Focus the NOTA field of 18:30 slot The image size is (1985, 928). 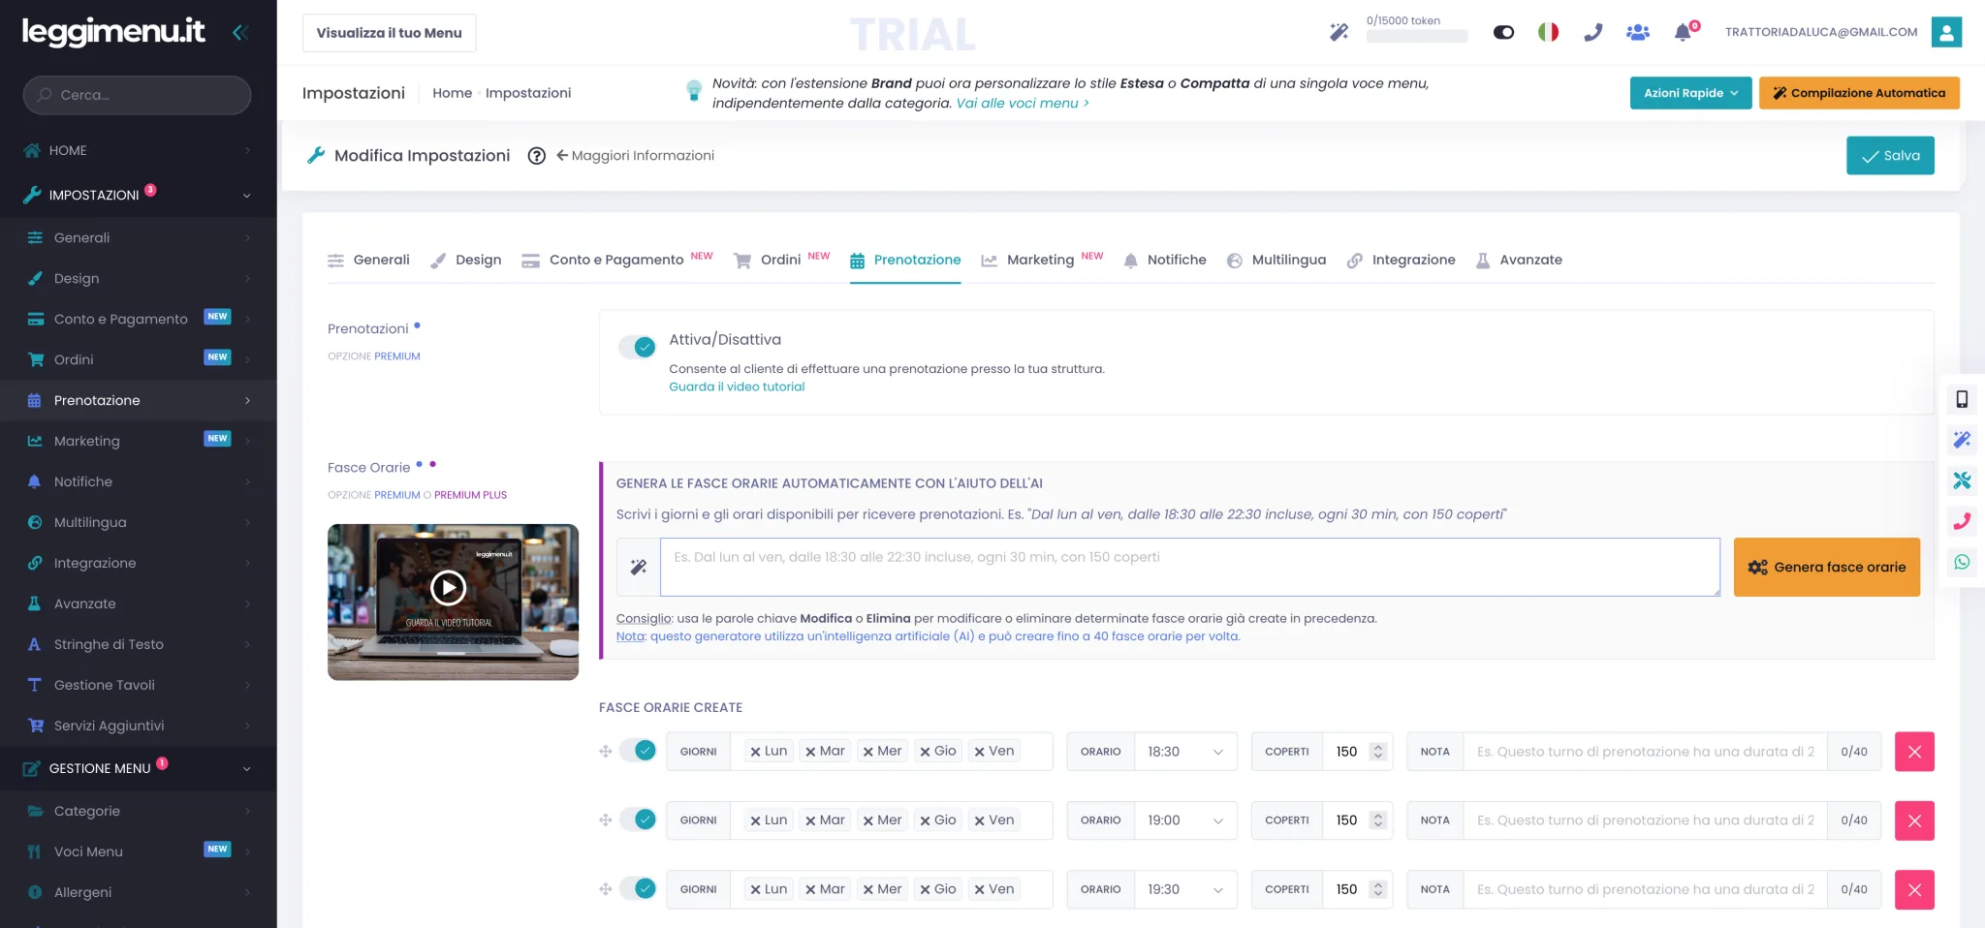1645,752
